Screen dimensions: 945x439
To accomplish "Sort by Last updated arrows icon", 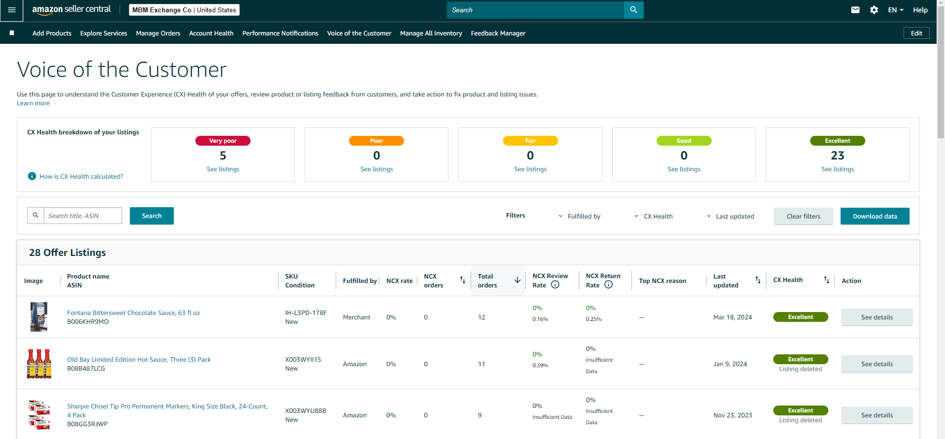I will [758, 280].
